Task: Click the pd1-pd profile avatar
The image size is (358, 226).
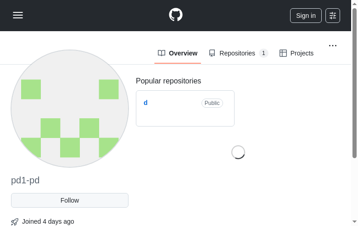Action: click(x=70, y=109)
